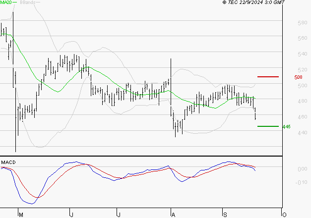Click the 500 price axis label

pos(302,86)
